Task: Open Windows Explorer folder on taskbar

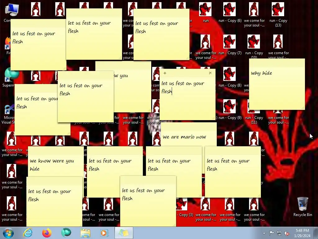Action: coord(85,233)
